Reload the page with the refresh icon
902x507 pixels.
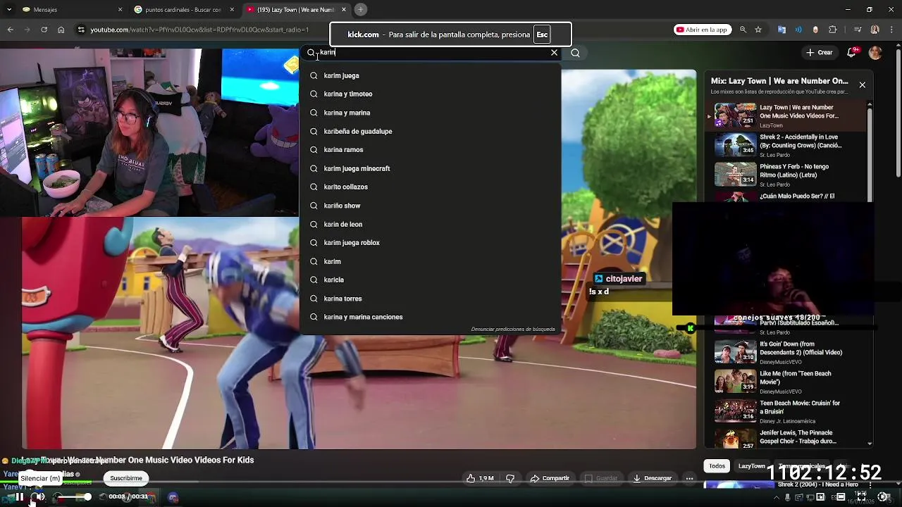click(x=44, y=30)
